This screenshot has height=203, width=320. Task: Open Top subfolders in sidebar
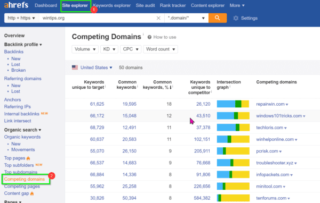[x=19, y=165]
